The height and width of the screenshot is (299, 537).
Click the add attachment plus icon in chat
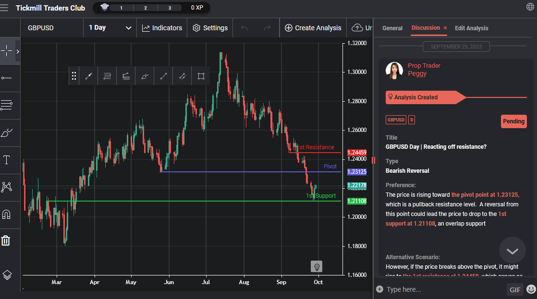click(x=379, y=289)
